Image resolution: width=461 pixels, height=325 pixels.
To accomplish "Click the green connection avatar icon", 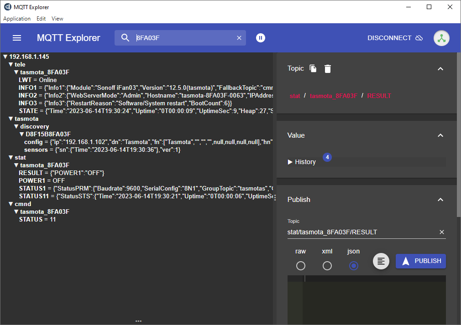I will 441,38.
